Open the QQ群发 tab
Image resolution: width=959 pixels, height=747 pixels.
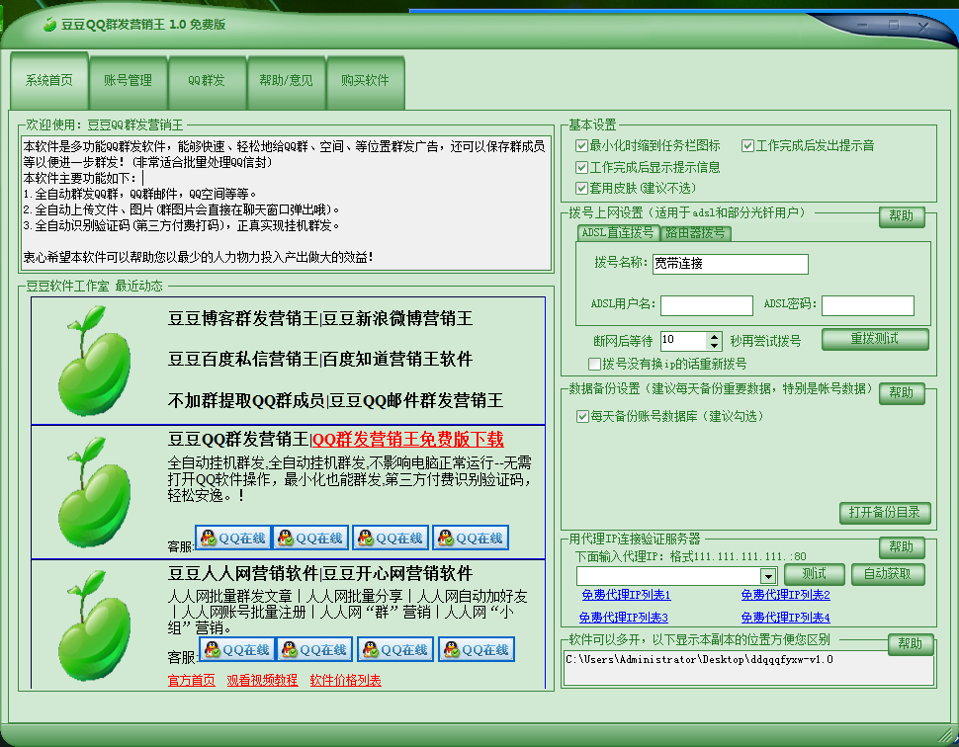[207, 81]
